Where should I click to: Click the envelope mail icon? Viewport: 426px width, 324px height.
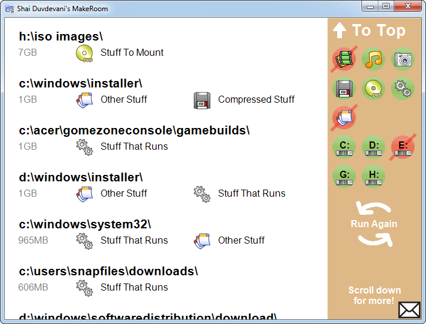(409, 309)
